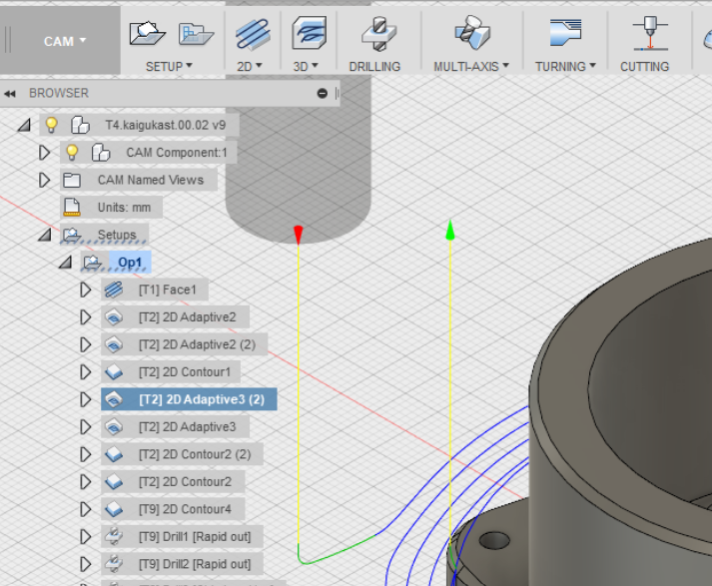Select CAM Named Views item

tap(151, 181)
